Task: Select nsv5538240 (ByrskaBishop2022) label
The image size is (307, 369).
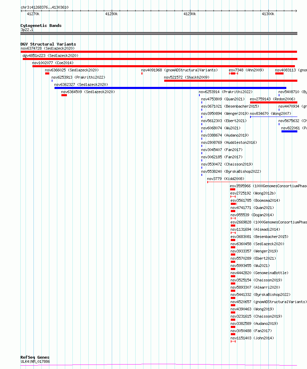Action: tap(231, 171)
